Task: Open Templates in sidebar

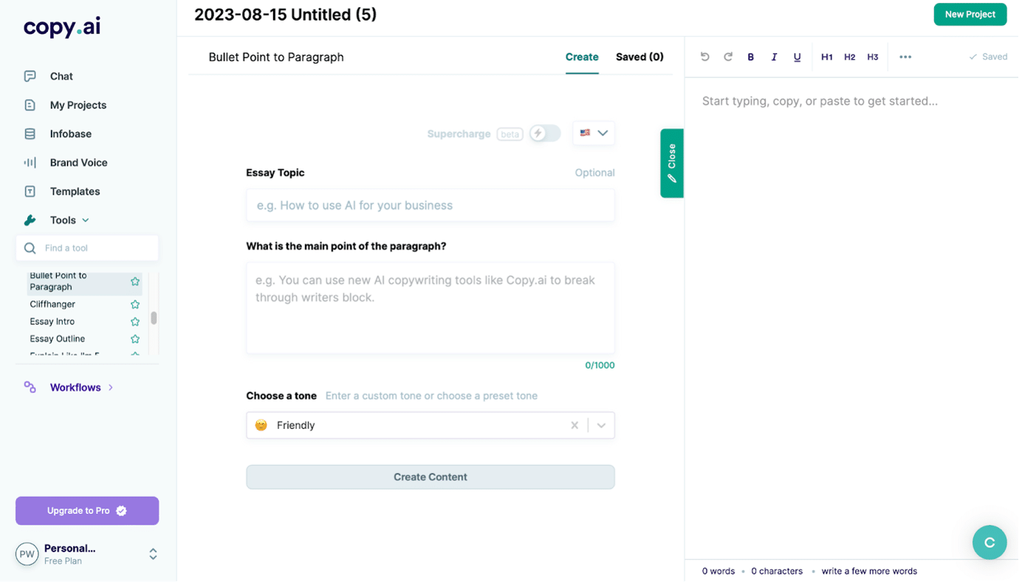Action: pos(75,191)
